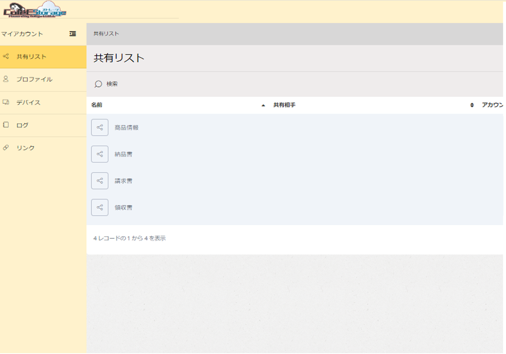Click the notebook icon next to ログ

click(5, 125)
